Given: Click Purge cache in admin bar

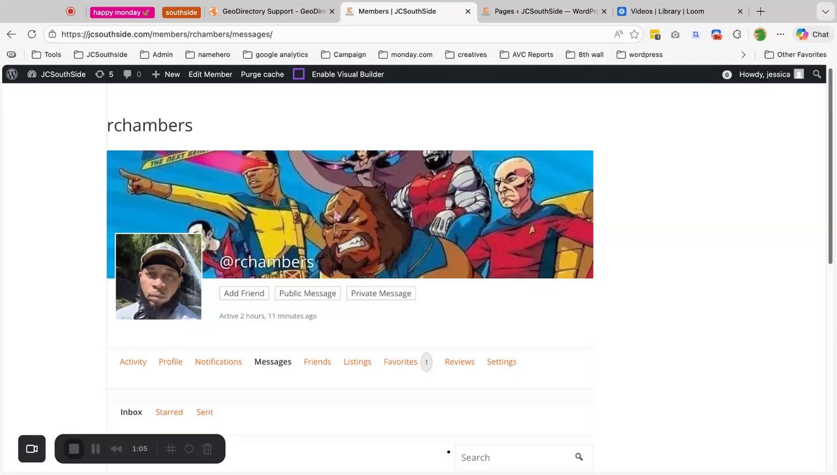Looking at the screenshot, I should coord(262,75).
